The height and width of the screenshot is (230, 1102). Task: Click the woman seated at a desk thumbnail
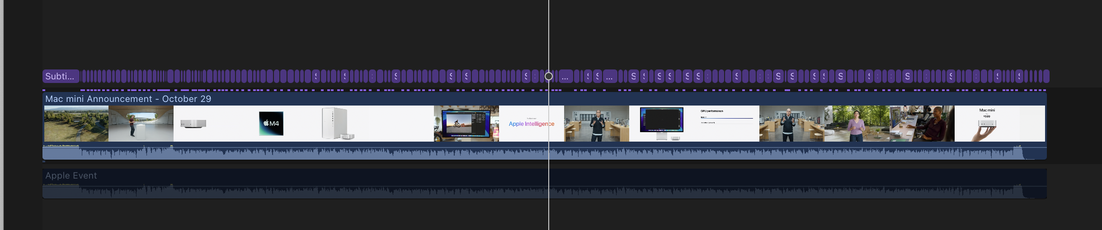[922, 124]
